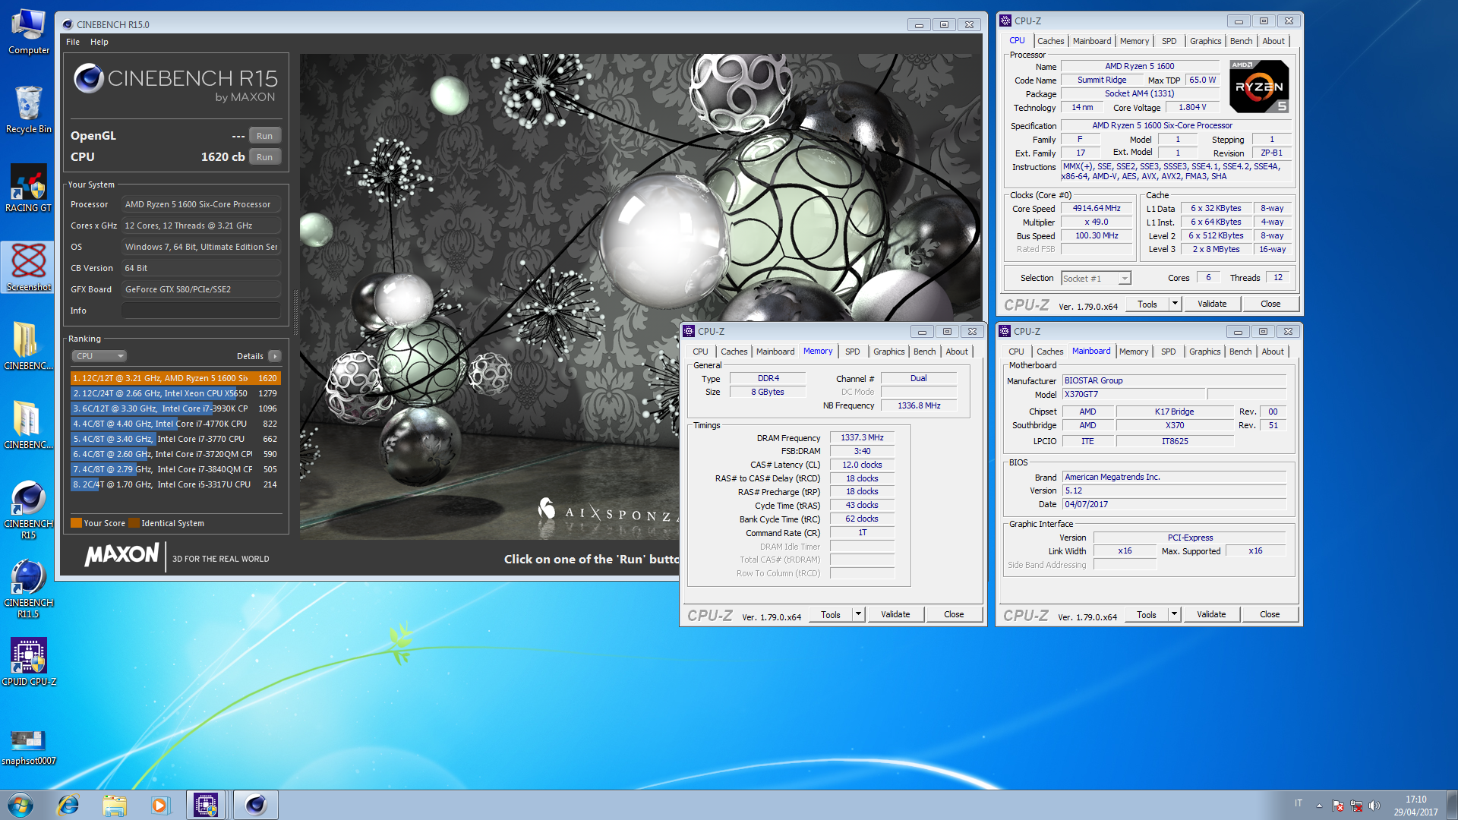
Task: Switch to the CPU tab in Memory CPU-Z window
Action: point(700,352)
